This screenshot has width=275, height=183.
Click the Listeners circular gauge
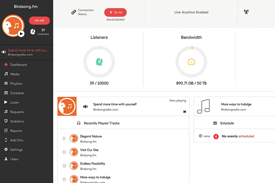point(99,62)
